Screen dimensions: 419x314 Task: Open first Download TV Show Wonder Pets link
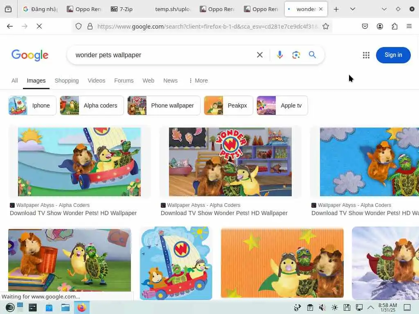(73, 213)
